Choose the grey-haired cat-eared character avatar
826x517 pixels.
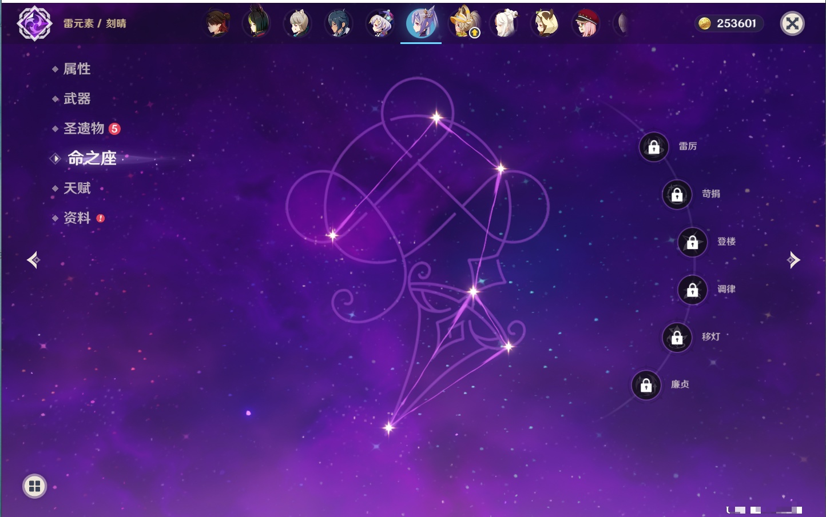click(298, 23)
